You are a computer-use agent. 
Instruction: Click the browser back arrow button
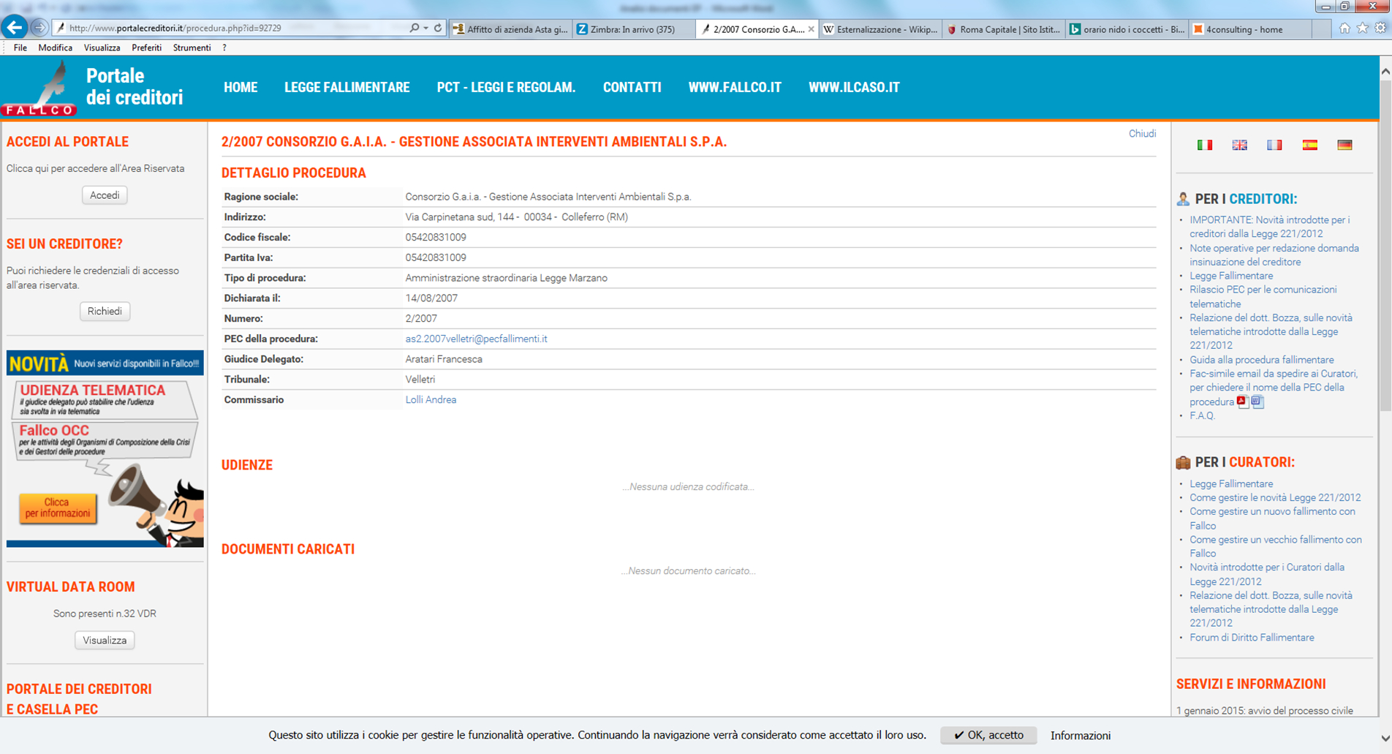pos(14,28)
